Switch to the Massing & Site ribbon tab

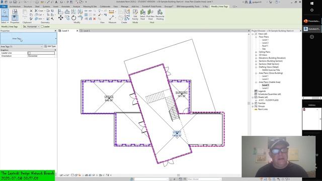click(x=90, y=7)
